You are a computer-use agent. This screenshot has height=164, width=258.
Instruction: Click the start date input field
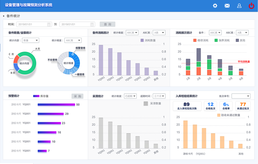click(x=31, y=24)
